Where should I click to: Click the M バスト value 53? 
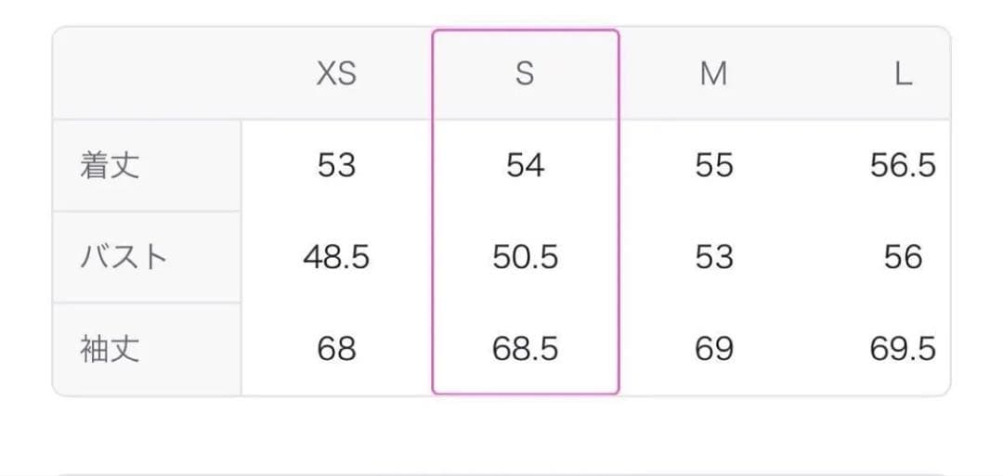pyautogui.click(x=713, y=257)
